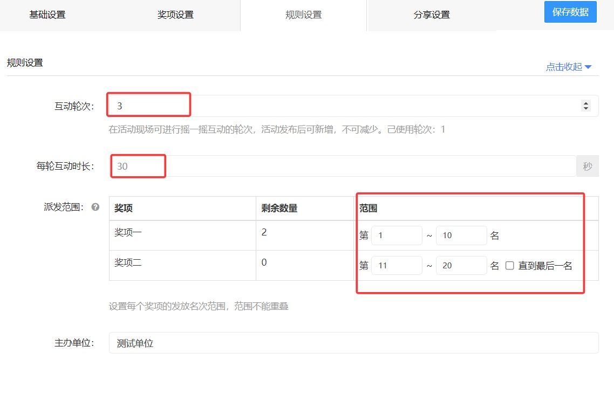Enable the 直到最后一名 checkbox

pyautogui.click(x=510, y=266)
